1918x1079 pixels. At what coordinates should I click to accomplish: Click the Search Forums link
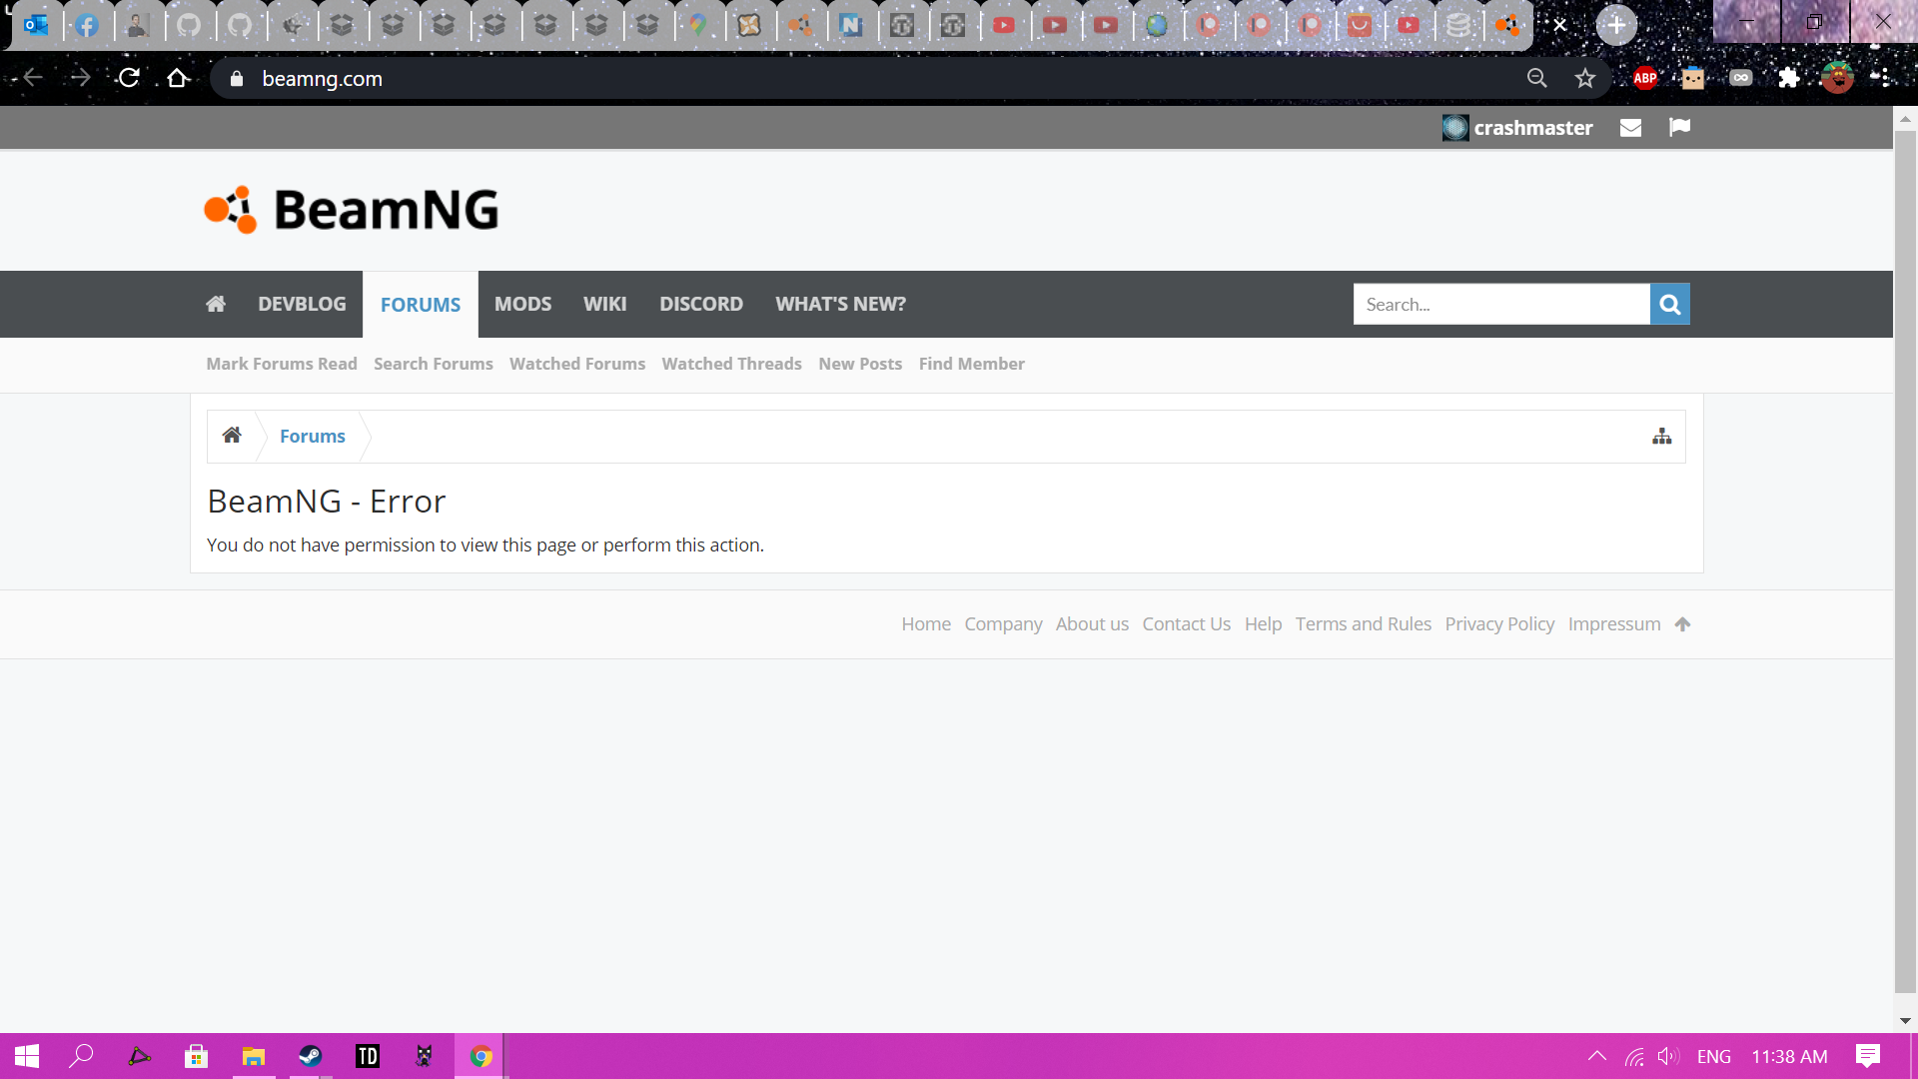click(x=433, y=364)
